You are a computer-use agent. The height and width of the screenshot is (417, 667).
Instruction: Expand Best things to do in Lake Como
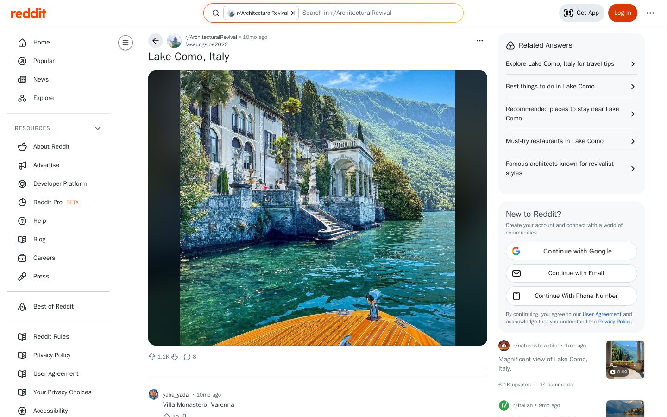tap(572, 87)
